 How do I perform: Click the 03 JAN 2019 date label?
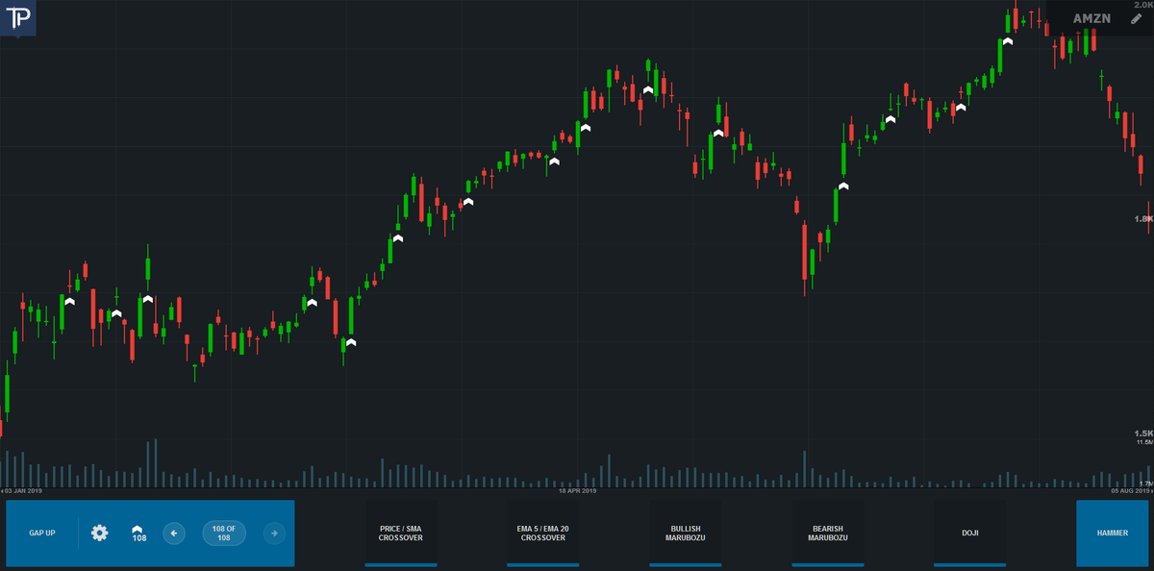(x=23, y=491)
